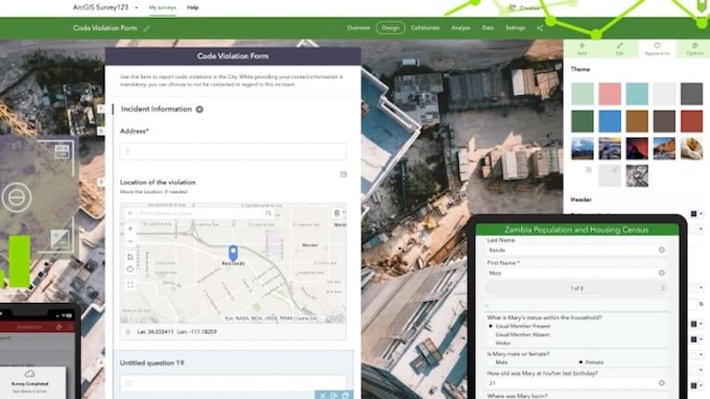
Task: Click the Find address or place search box
Action: click(x=200, y=214)
